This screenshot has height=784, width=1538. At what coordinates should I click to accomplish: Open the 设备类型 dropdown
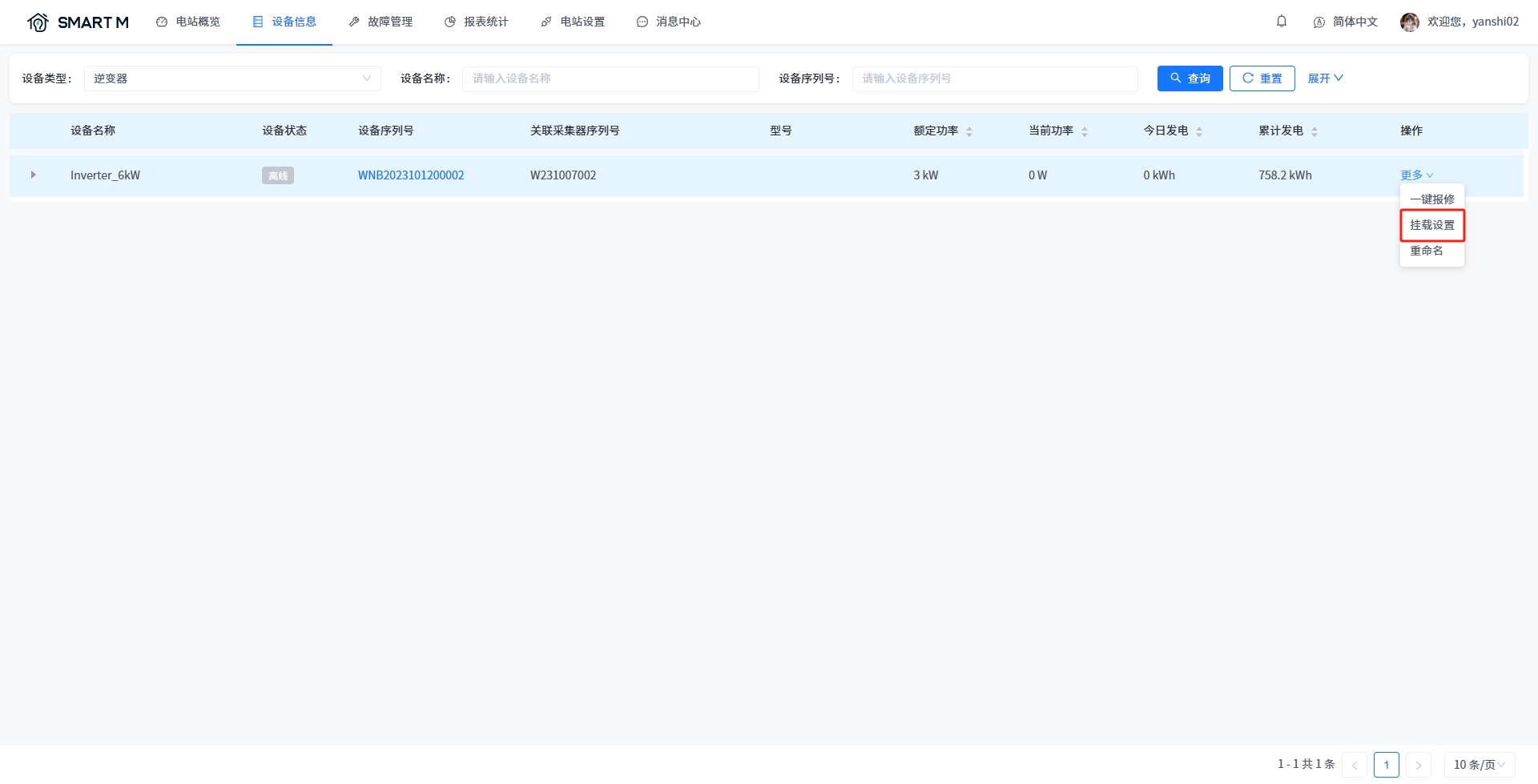click(232, 78)
